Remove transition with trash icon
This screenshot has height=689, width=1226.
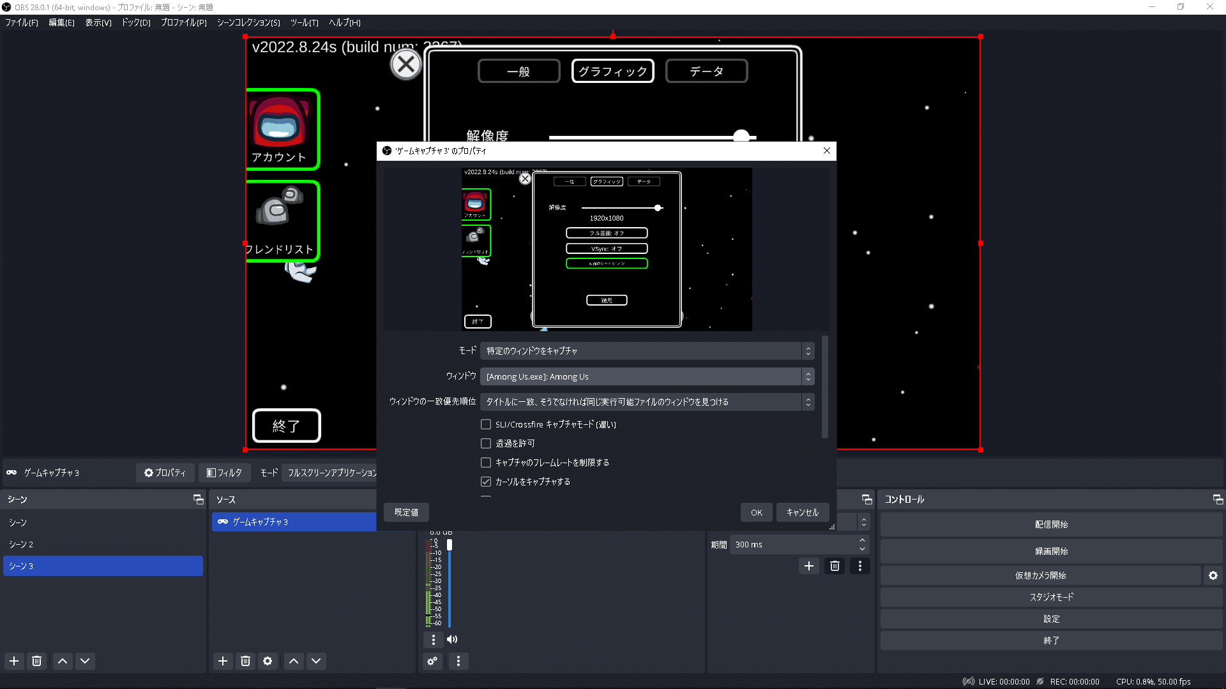coord(835,566)
